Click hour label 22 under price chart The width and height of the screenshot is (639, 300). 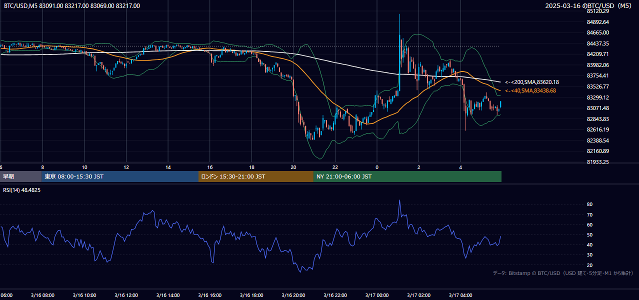[335, 167]
